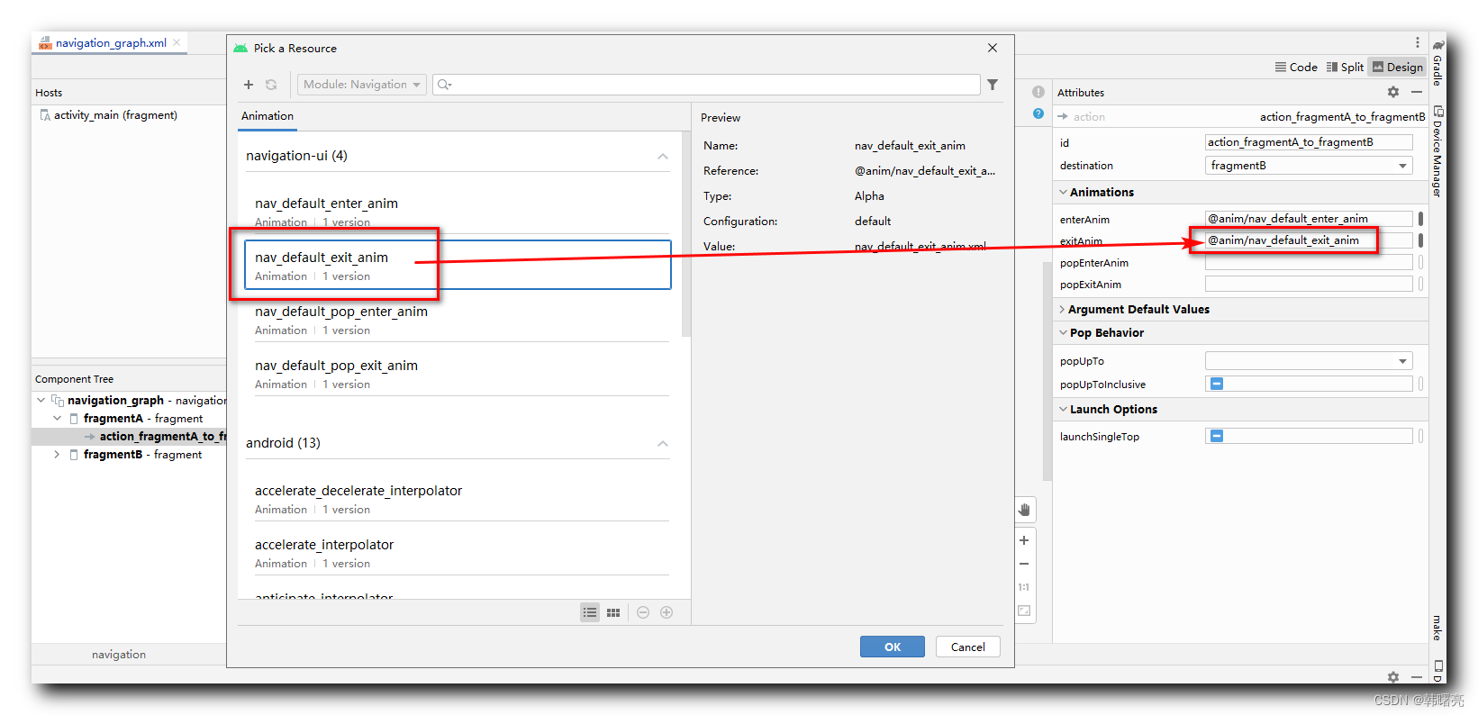Select nav_default_enter_anim resource
The height and width of the screenshot is (715, 1478).
point(458,212)
